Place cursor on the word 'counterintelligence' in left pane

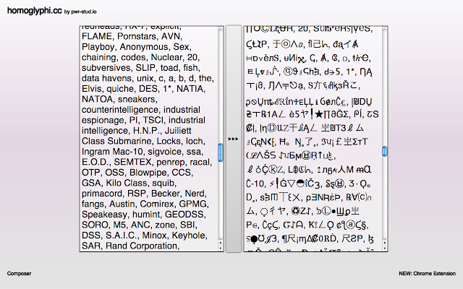(x=121, y=110)
